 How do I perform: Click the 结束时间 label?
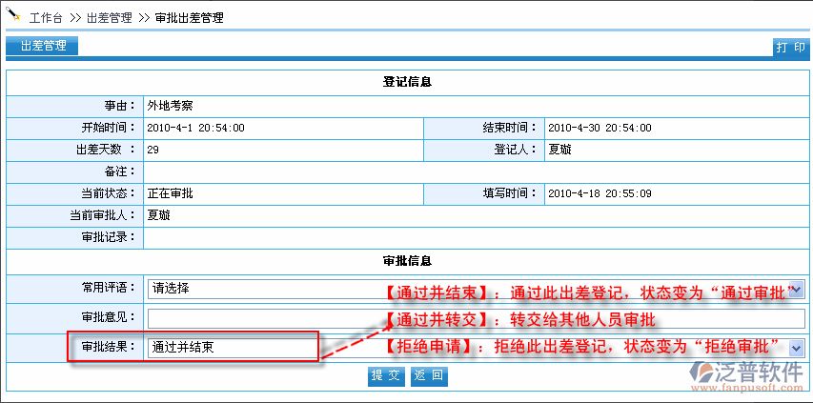pos(510,128)
